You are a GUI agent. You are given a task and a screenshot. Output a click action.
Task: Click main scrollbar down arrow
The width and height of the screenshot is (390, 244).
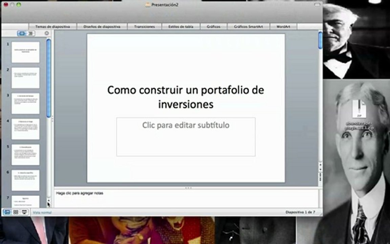320,169
